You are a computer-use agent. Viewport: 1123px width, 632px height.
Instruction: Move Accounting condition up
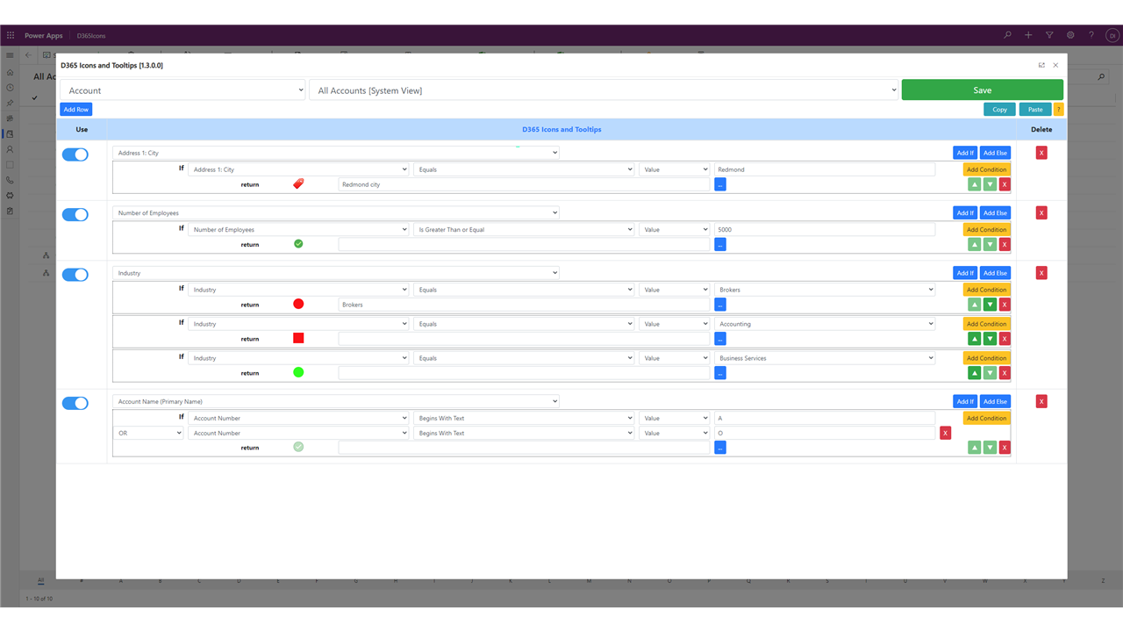point(974,339)
